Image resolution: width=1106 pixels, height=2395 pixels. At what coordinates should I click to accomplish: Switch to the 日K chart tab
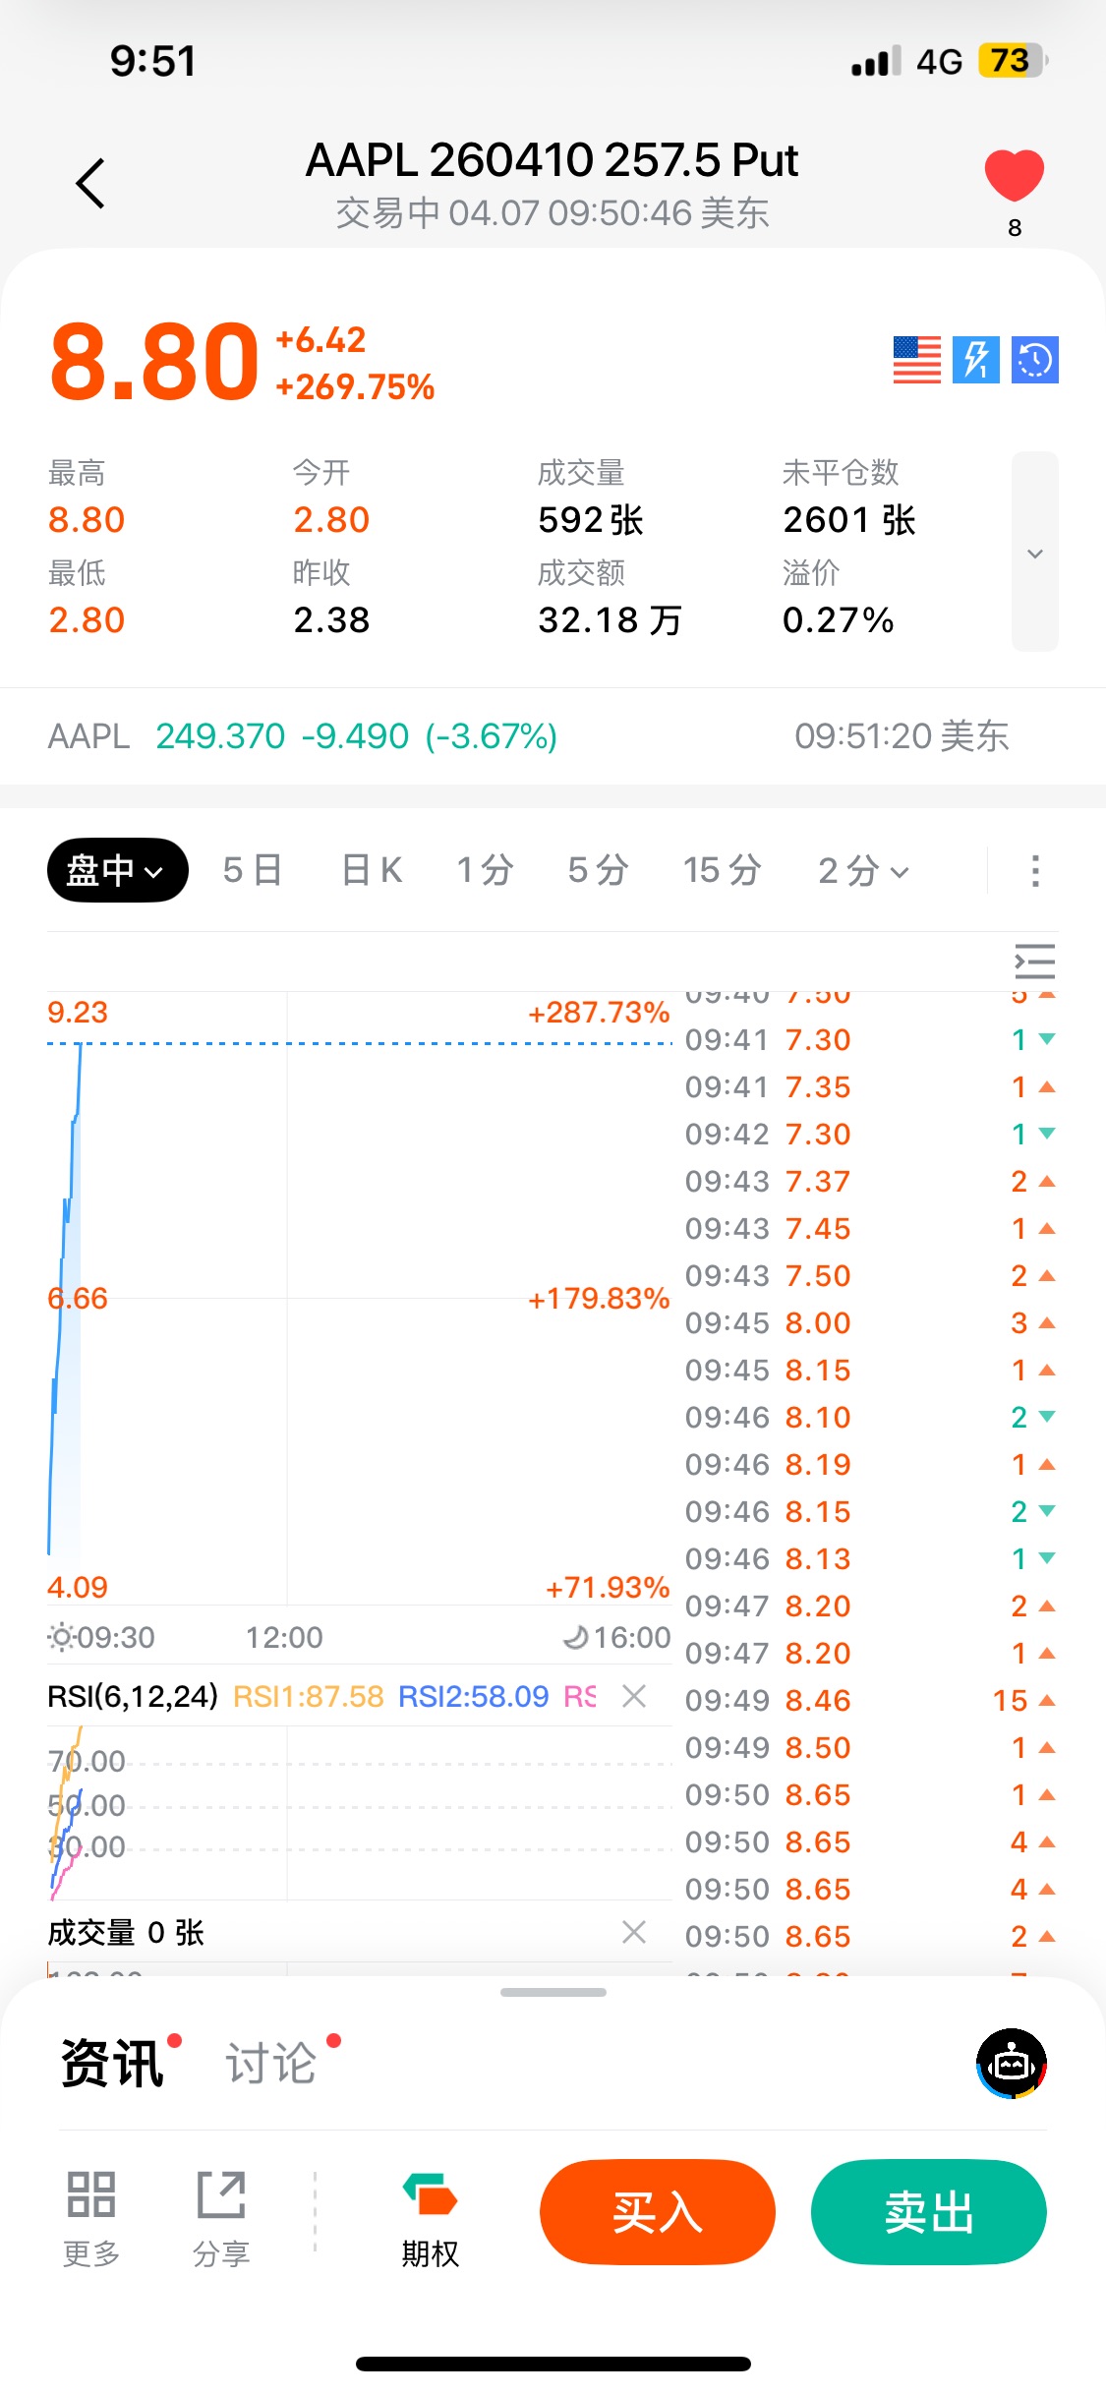[x=372, y=870]
